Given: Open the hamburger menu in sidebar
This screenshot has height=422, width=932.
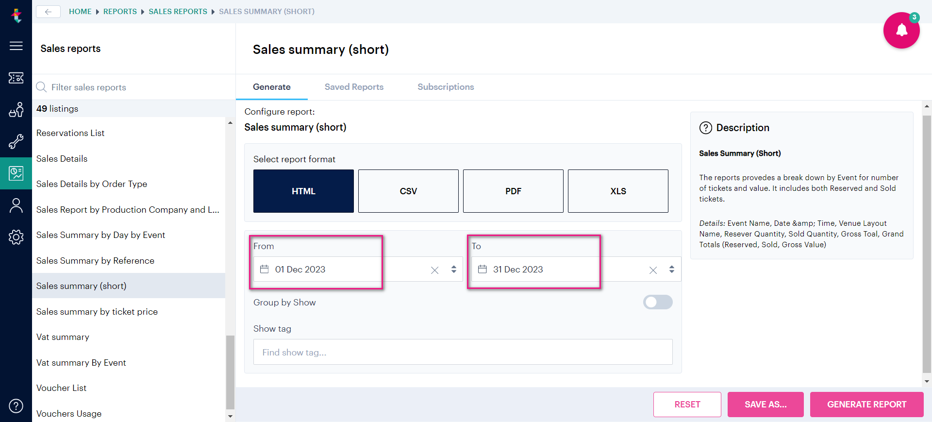Looking at the screenshot, I should (x=16, y=46).
